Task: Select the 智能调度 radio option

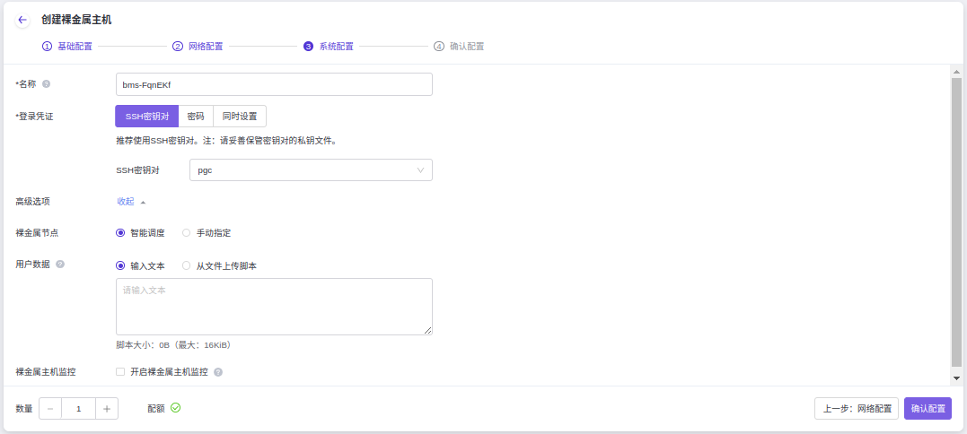Action: tap(120, 233)
